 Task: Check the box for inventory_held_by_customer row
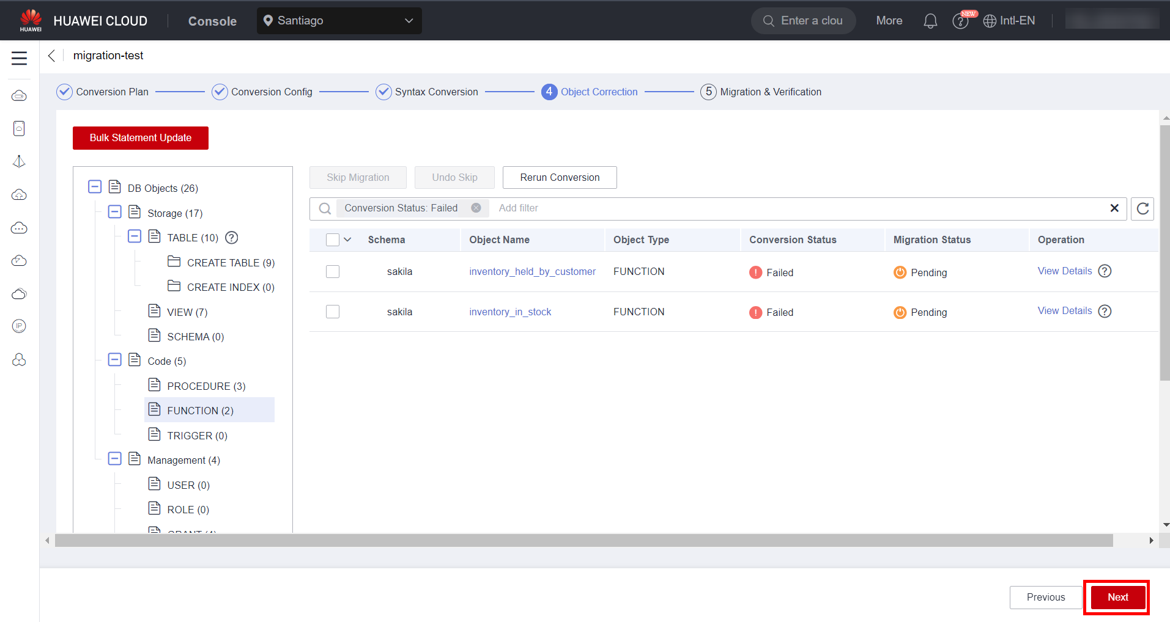pyautogui.click(x=333, y=272)
